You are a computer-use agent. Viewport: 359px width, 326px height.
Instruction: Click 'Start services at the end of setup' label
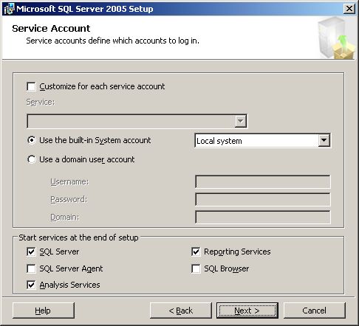(78, 237)
